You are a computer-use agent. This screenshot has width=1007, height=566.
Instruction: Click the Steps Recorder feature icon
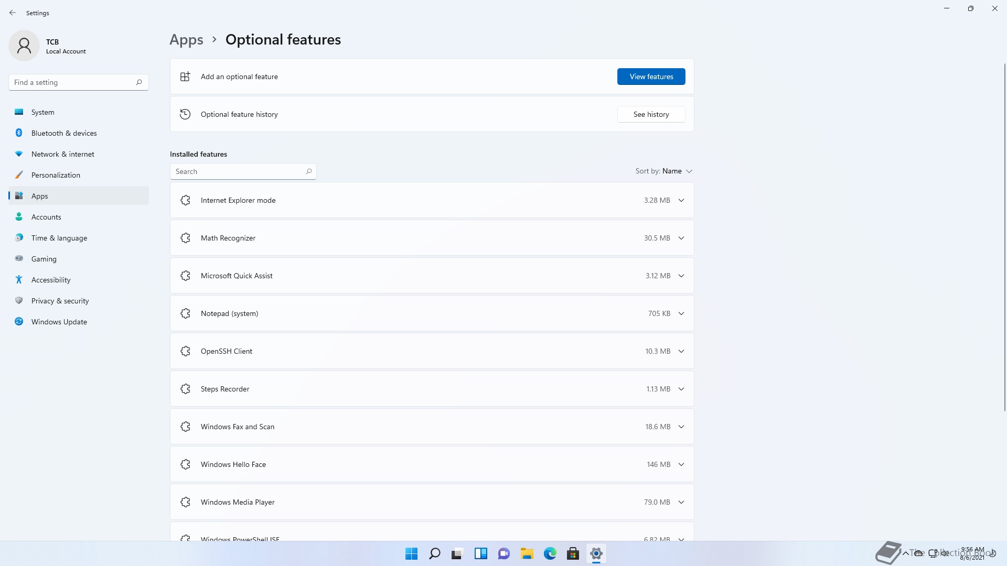(x=185, y=389)
